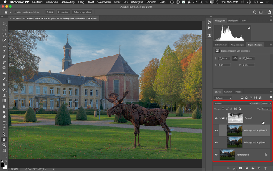This screenshot has height=171, width=273.
Task: Click the Scherm opvullen button
Action: [x=82, y=12]
